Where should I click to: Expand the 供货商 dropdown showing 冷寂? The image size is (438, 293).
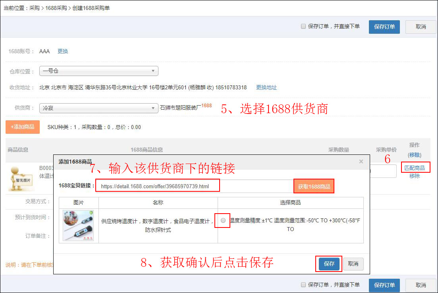click(x=99, y=108)
